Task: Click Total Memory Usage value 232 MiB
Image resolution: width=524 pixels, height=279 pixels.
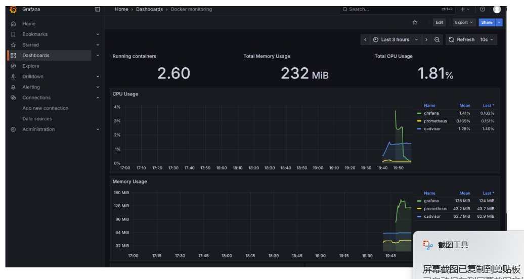Action: click(x=305, y=73)
